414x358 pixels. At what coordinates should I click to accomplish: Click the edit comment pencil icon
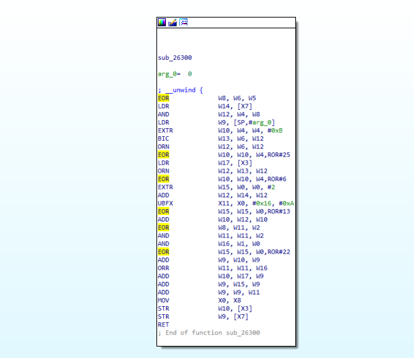173,22
